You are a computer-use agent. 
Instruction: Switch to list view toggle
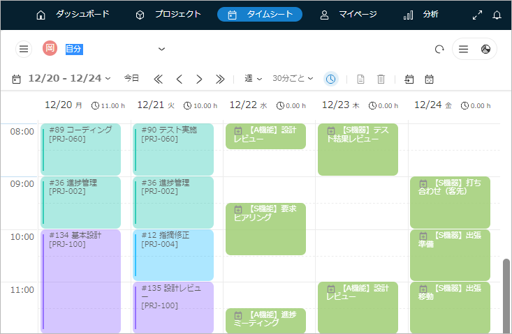464,49
